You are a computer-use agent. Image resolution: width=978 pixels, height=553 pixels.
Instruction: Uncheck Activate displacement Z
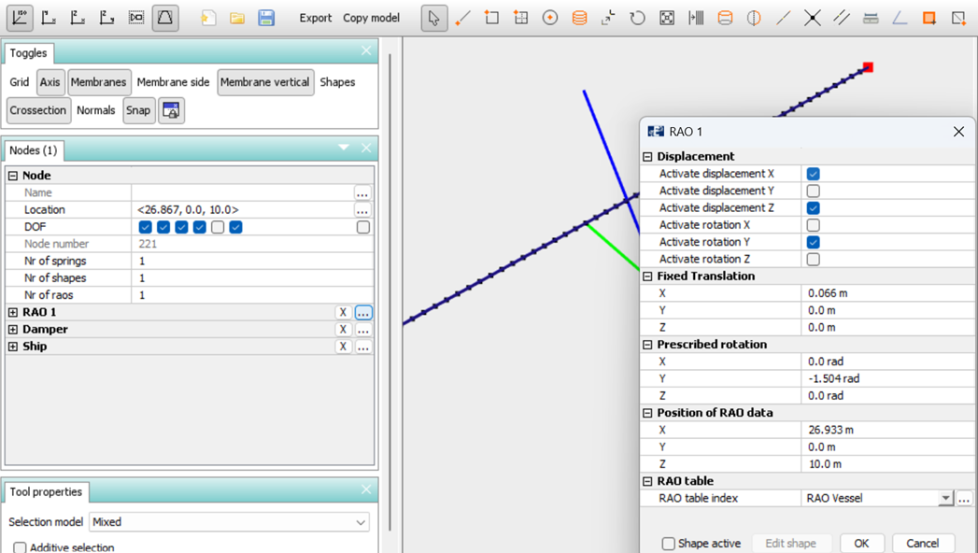(x=813, y=208)
